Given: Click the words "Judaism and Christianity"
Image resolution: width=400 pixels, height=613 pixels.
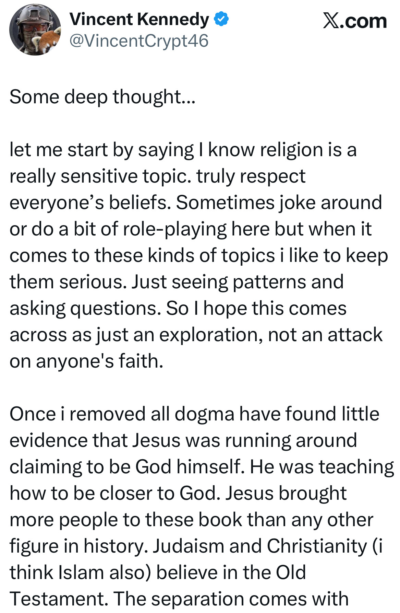Looking at the screenshot, I should [x=259, y=546].
